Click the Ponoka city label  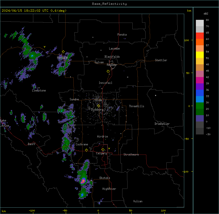click(x=122, y=35)
